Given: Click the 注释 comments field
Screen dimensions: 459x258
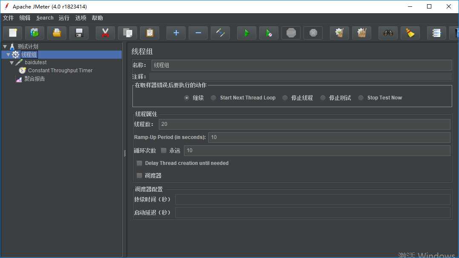Looking at the screenshot, I should pos(301,77).
